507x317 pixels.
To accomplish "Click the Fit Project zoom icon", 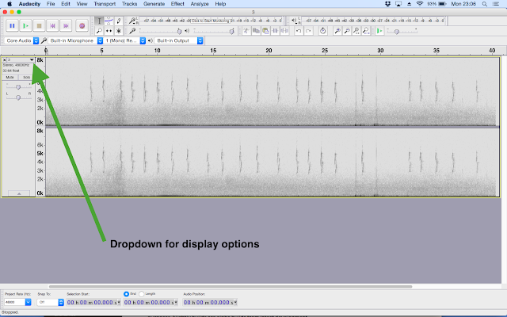I will pos(366,31).
